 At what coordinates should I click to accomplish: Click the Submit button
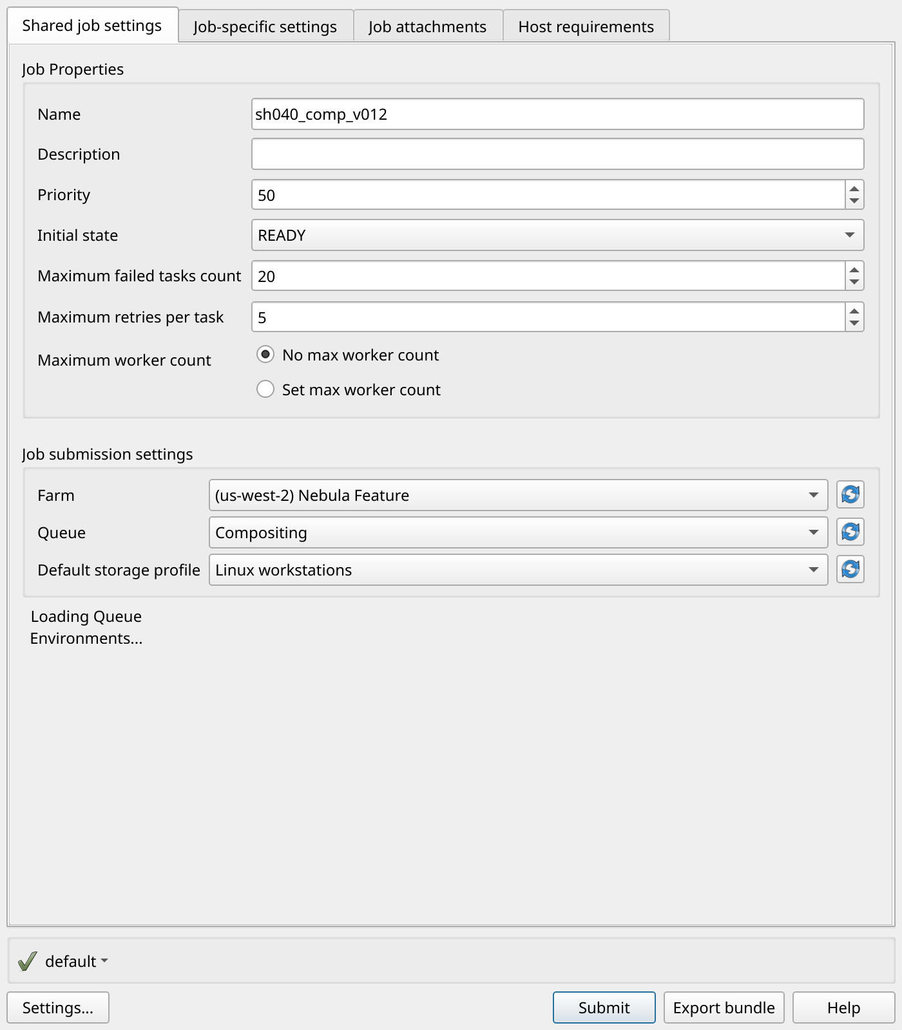pyautogui.click(x=604, y=1007)
